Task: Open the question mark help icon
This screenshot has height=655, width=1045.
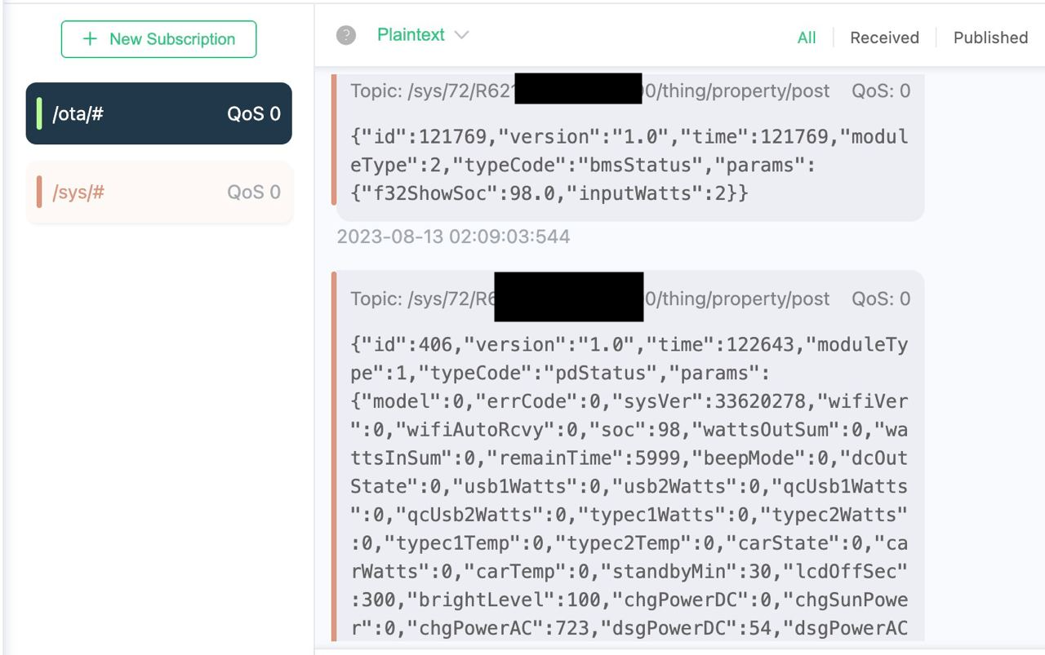Action: [x=346, y=35]
